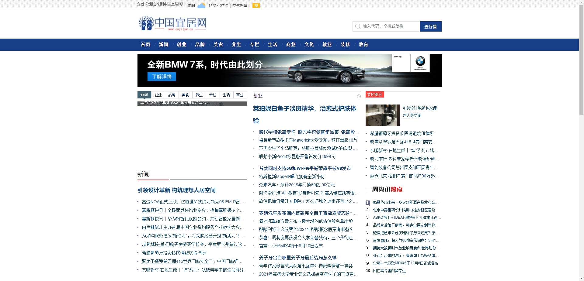Open 特斯拉新ModelS曝光 article link
Viewport: 584px width, 281px height.
tap(291, 176)
